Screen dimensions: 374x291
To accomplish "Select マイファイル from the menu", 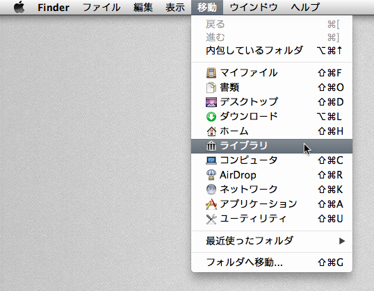I will (272, 73).
